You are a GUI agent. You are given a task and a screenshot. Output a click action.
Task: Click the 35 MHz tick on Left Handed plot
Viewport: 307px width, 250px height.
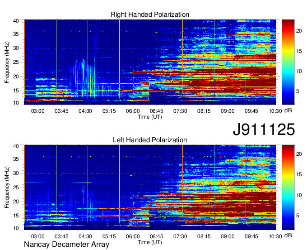pyautogui.click(x=16, y=159)
